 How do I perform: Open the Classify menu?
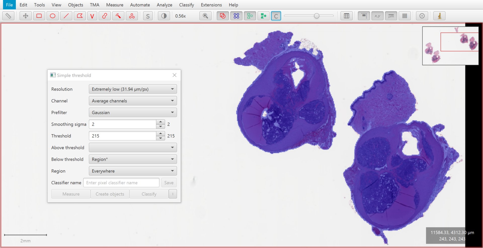[186, 5]
